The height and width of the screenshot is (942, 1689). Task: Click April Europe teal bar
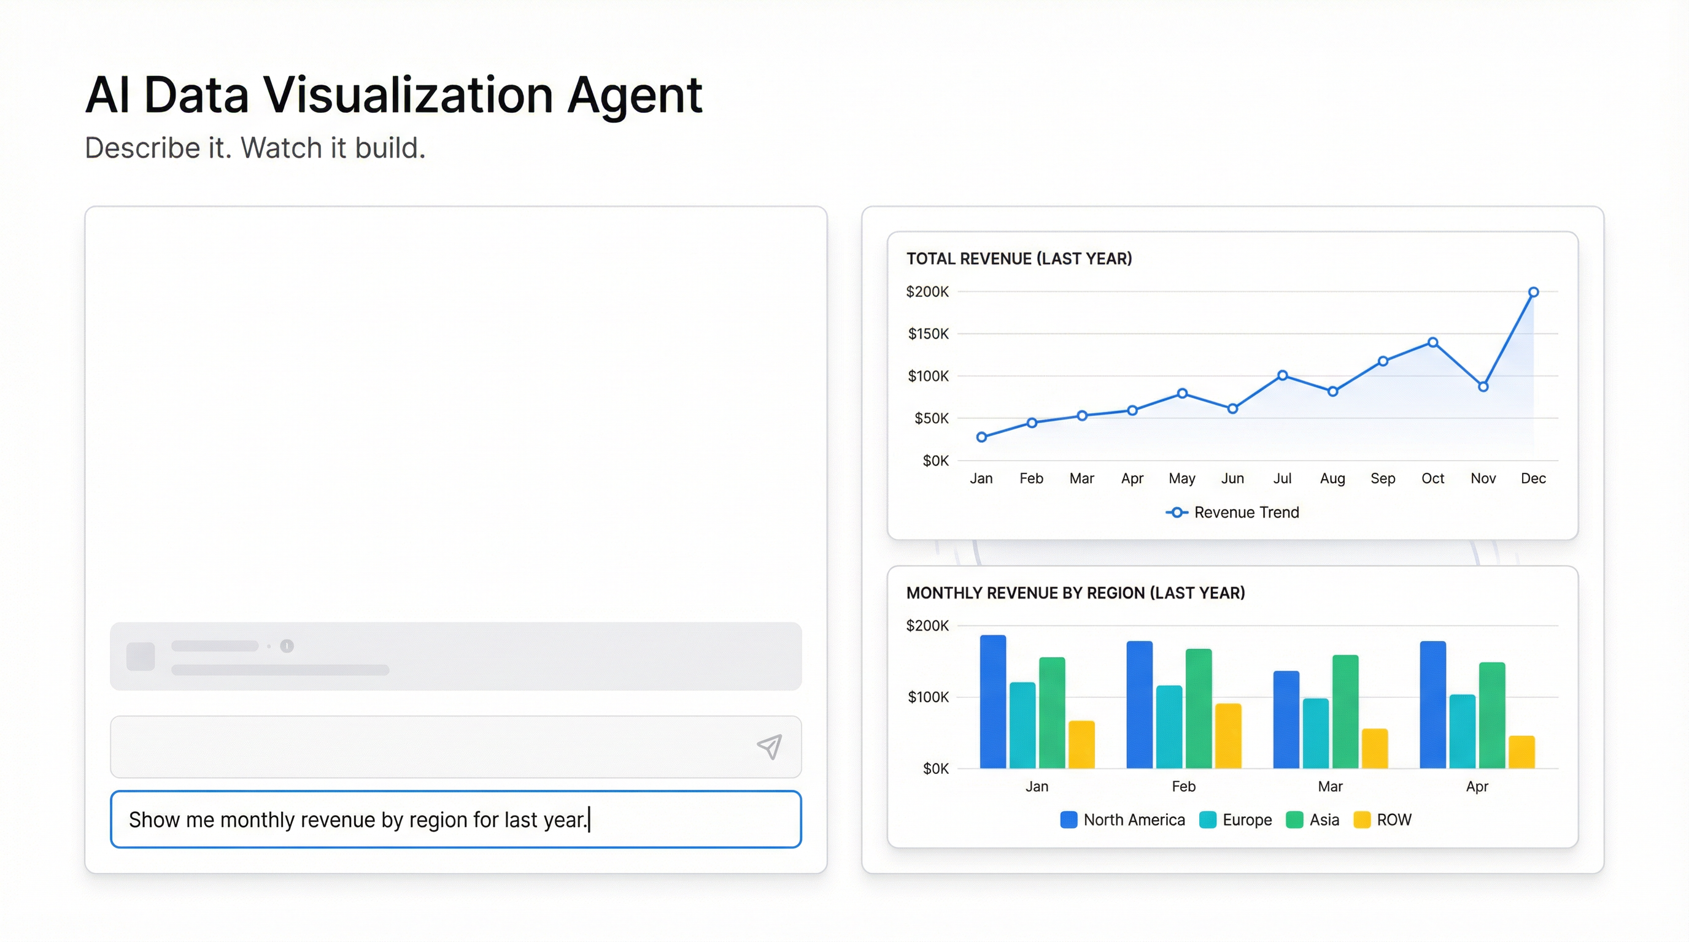(1463, 732)
